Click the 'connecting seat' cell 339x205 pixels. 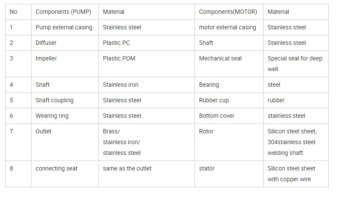point(65,174)
